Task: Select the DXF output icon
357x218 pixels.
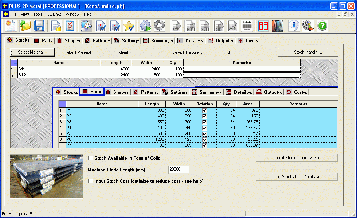Action: point(191,26)
